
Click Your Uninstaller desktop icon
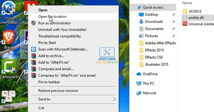(x=9, y=12)
